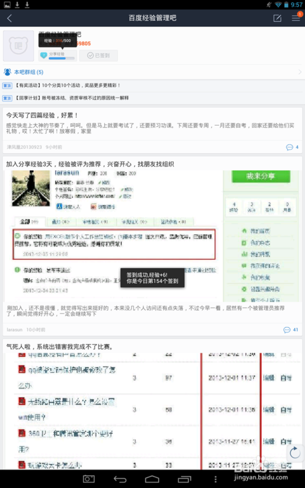
Task: Tap the forum avatar thumbnail
Action: pyautogui.click(x=18, y=46)
